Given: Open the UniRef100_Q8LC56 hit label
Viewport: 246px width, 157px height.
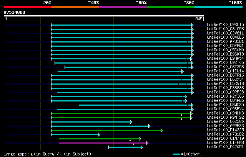Looking at the screenshot, I should pos(225,29).
